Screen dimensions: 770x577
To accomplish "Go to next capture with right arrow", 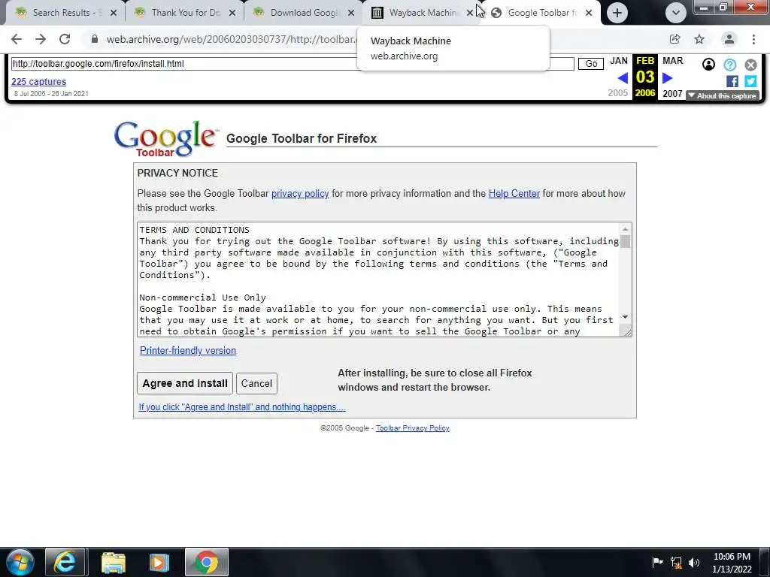I will pyautogui.click(x=668, y=78).
